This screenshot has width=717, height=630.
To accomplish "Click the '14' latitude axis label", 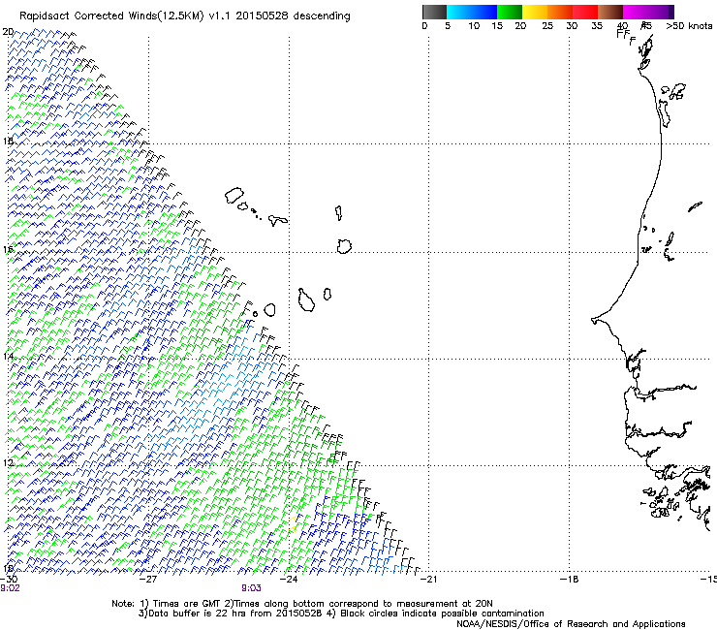I will tap(8, 356).
